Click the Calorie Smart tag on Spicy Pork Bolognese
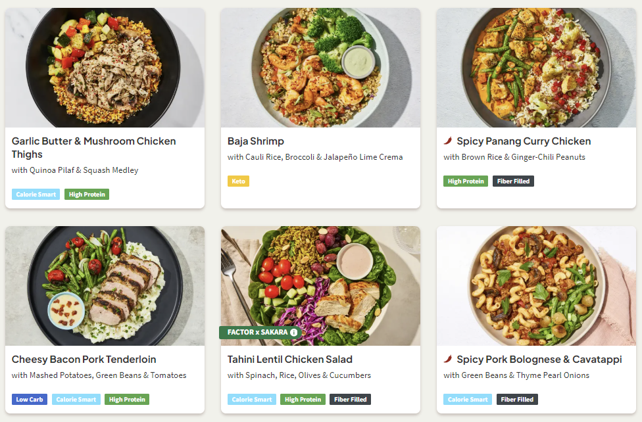The width and height of the screenshot is (642, 422). 467,400
